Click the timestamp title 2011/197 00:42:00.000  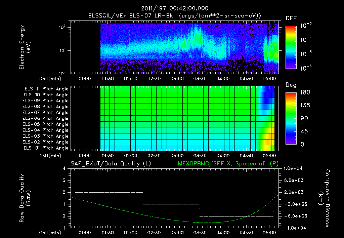point(174,8)
